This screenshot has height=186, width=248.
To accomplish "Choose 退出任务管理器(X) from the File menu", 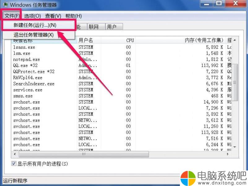I will pyautogui.click(x=38, y=35).
